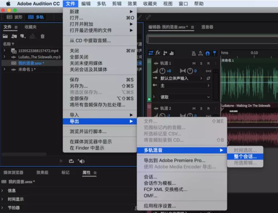Show the fx effects section in editor
Screen dimensions: 278x213
click(x=158, y=53)
